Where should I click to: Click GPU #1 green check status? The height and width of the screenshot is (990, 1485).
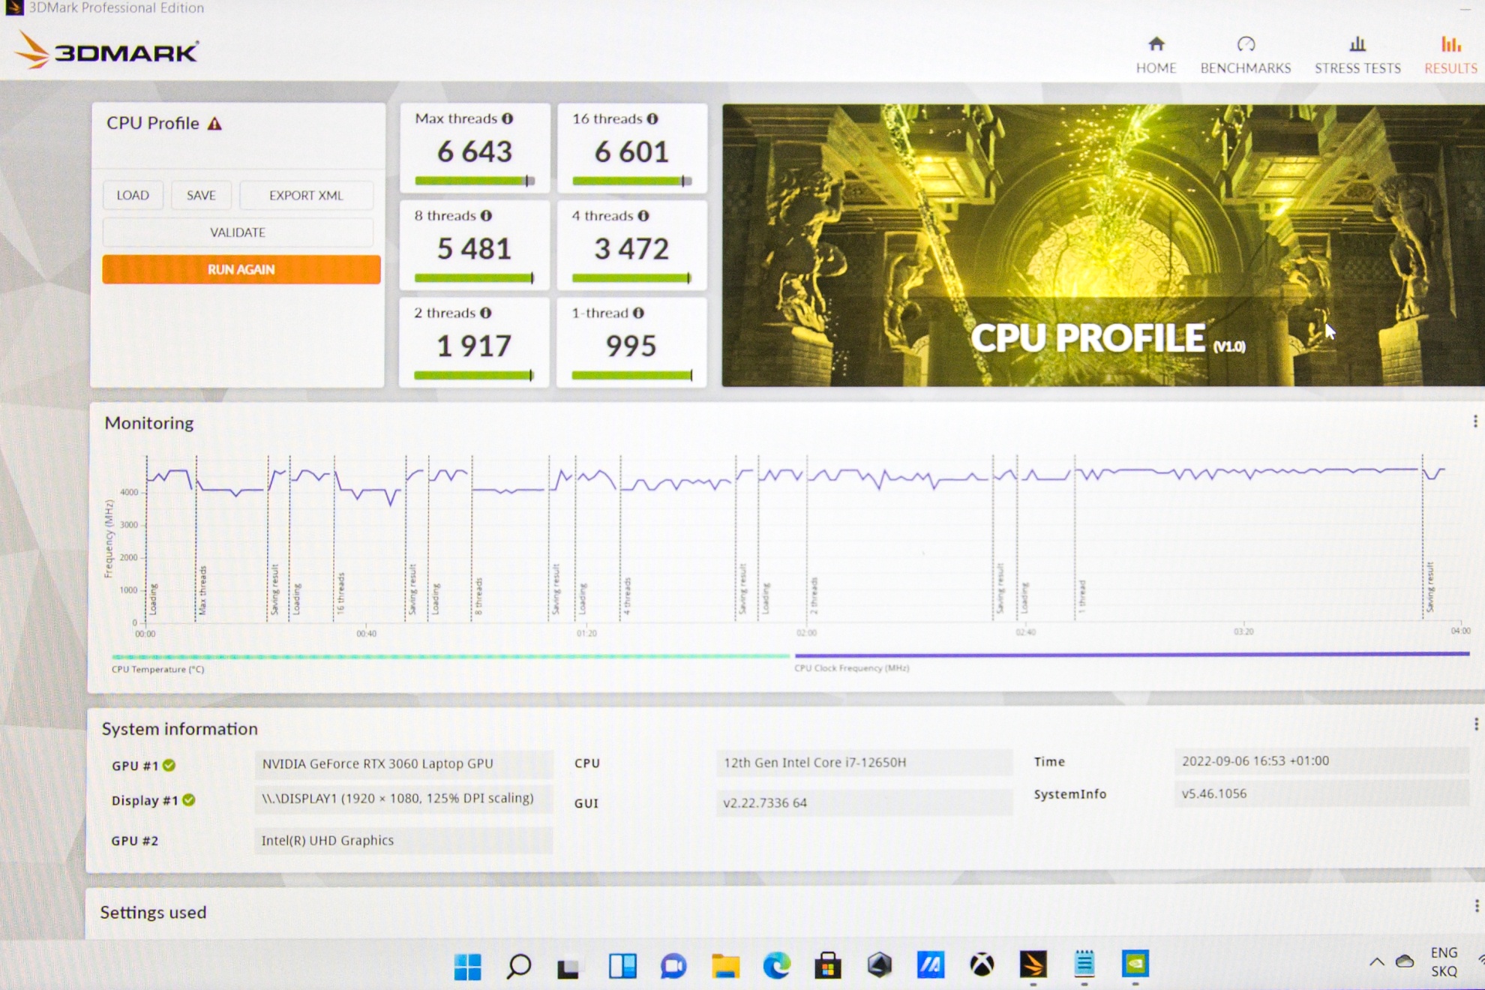point(169,765)
